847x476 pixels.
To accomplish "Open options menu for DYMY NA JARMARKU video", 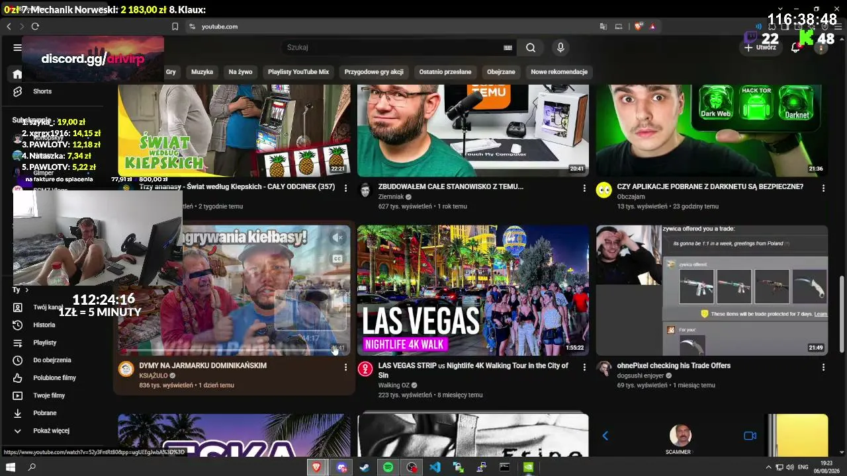I will click(x=345, y=368).
